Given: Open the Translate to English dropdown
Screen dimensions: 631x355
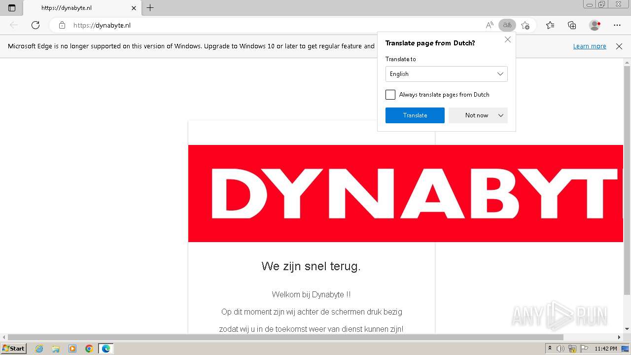Looking at the screenshot, I should coord(447,74).
